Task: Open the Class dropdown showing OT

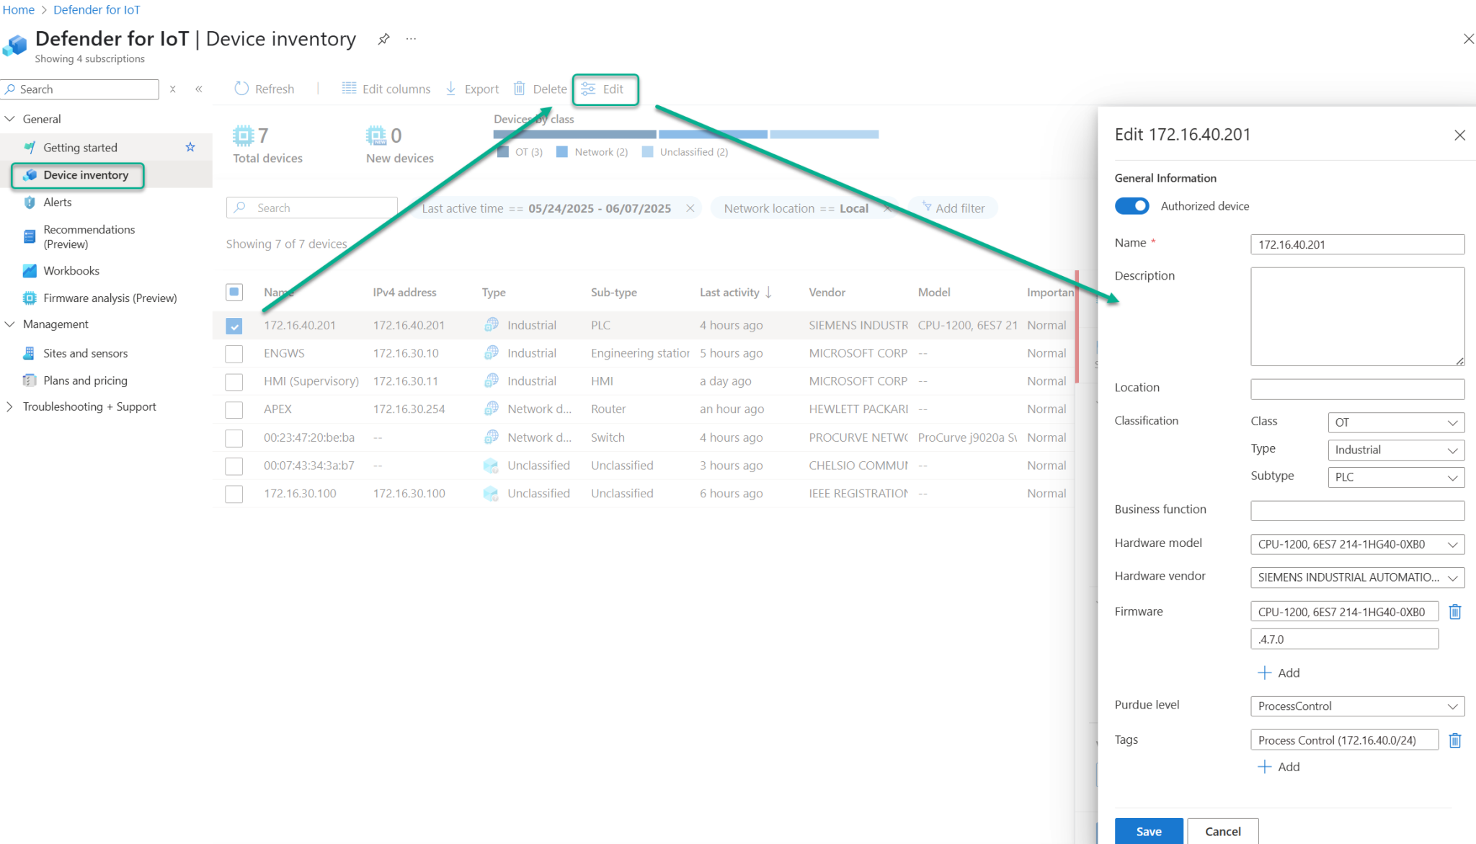Action: click(1395, 422)
